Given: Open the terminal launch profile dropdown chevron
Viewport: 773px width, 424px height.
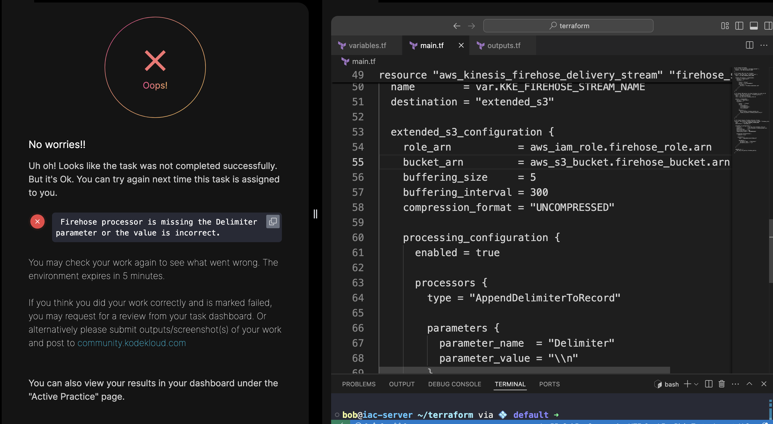Looking at the screenshot, I should click(x=696, y=384).
